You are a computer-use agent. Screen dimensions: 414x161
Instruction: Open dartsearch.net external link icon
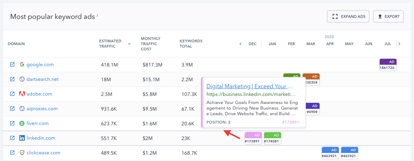(x=12, y=79)
